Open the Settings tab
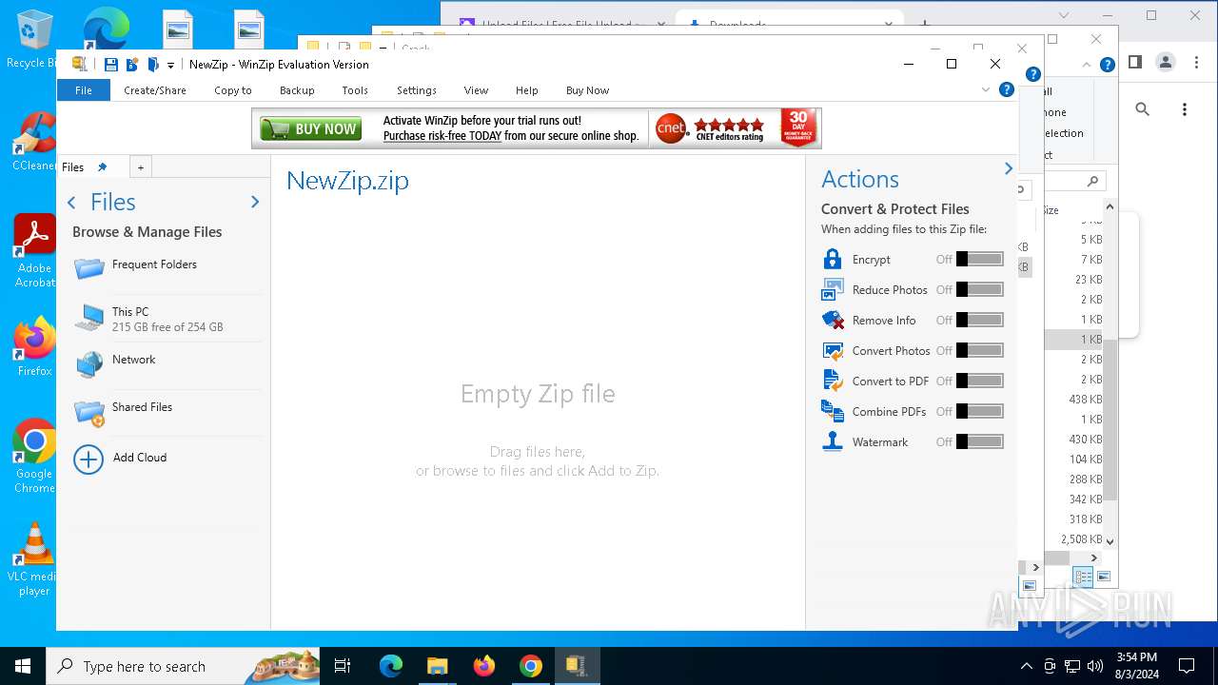Viewport: 1218px width, 685px height. (417, 90)
